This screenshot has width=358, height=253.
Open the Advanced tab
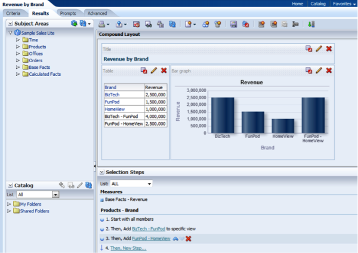click(97, 13)
